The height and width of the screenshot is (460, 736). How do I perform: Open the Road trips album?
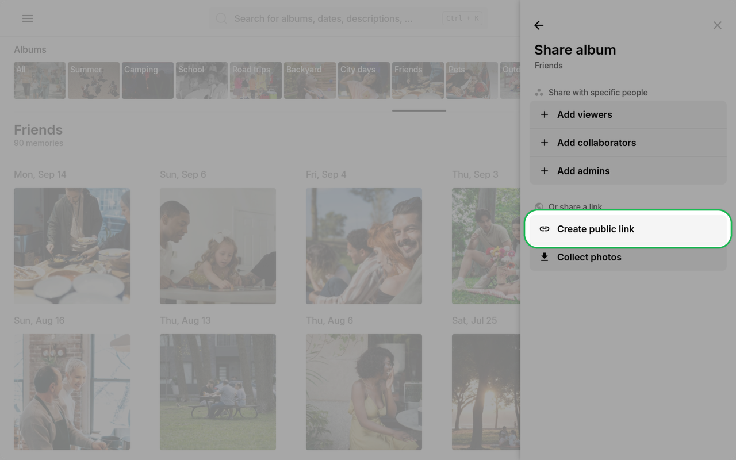tap(256, 80)
